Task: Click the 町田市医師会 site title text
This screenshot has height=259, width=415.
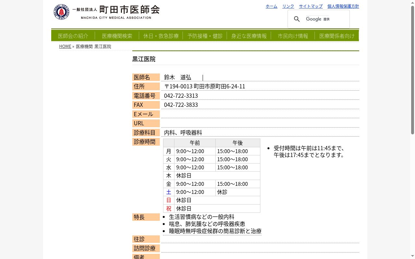Action: 129,10
